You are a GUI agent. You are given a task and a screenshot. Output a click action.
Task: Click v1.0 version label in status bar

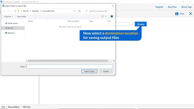coord(3,107)
